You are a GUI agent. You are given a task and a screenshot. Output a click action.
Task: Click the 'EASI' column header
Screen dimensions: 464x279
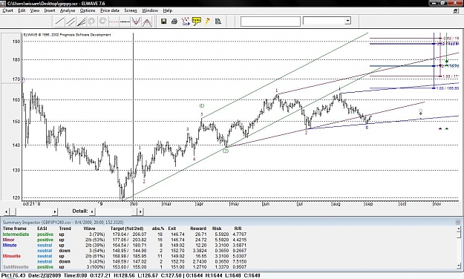[x=42, y=229]
